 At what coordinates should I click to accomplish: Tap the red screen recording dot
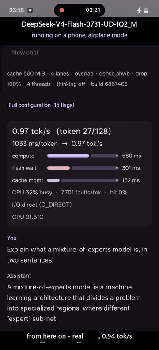(62, 10)
